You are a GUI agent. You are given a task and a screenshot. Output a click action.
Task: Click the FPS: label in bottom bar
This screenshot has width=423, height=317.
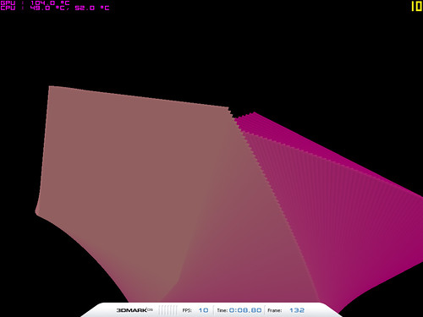point(187,310)
